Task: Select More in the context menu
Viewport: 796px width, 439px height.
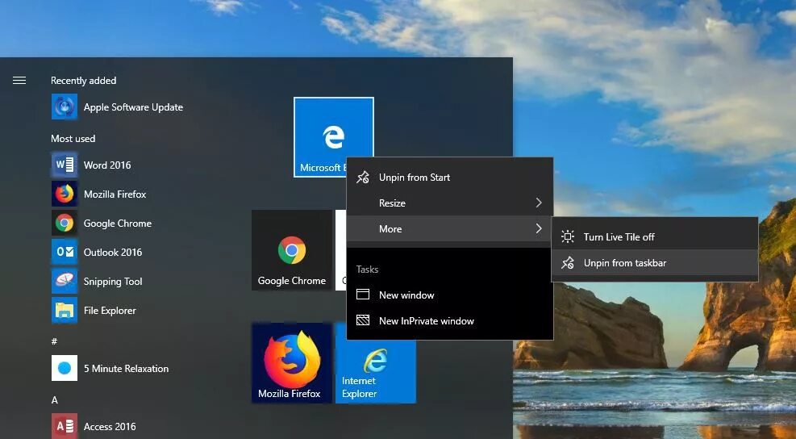Action: pos(450,228)
